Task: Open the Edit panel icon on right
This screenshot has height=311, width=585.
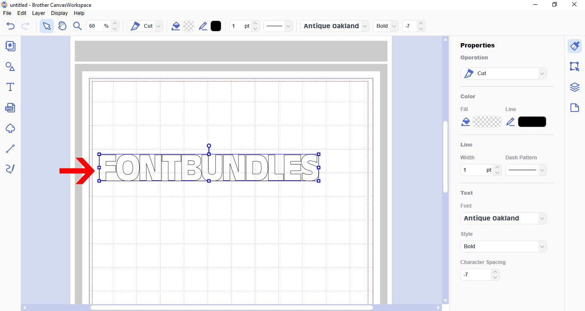Action: [x=575, y=66]
